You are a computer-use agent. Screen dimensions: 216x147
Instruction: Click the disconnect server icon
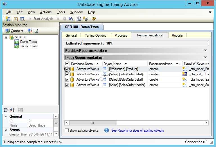click(x=30, y=31)
